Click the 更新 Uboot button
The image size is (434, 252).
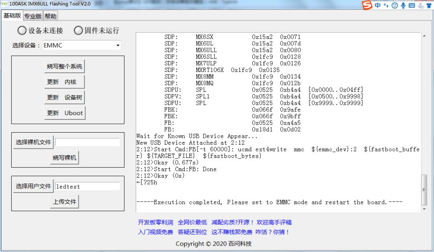(65, 113)
